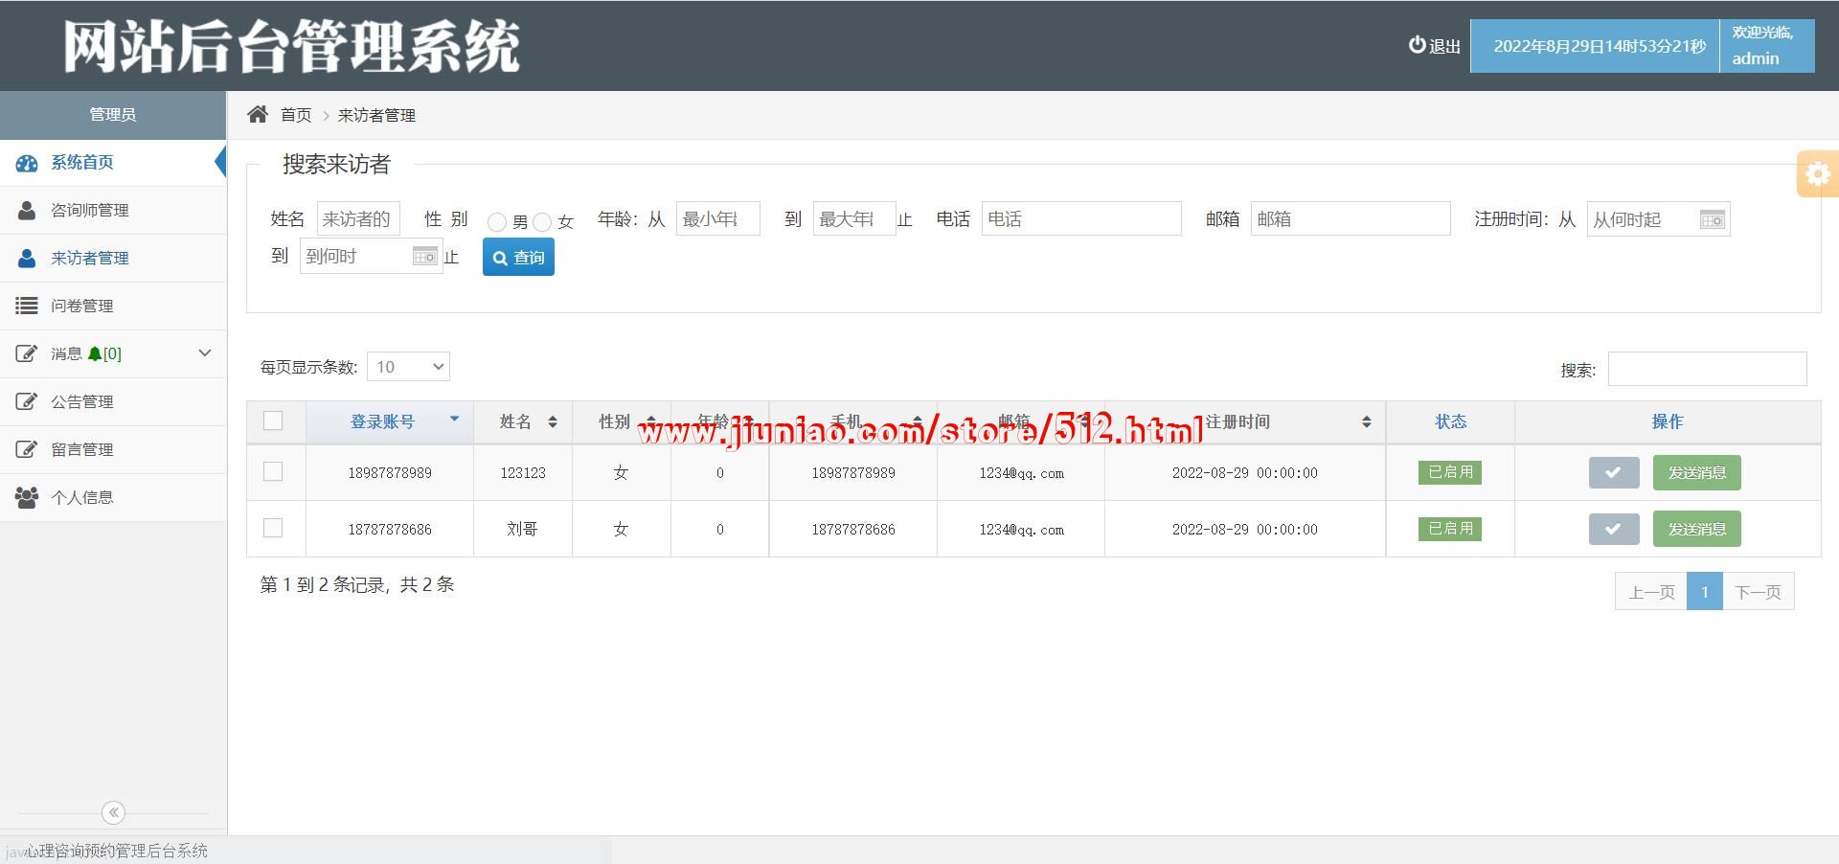Click the blue 查询 search button
Viewport: 1839px width, 864px height.
pos(518,257)
